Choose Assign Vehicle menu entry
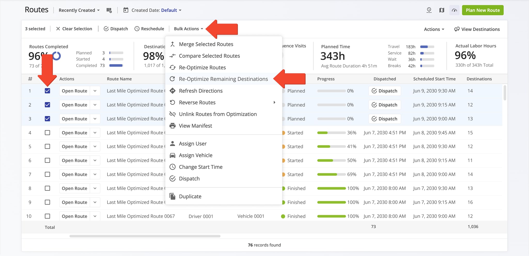This screenshot has height=256, width=529. (223, 155)
